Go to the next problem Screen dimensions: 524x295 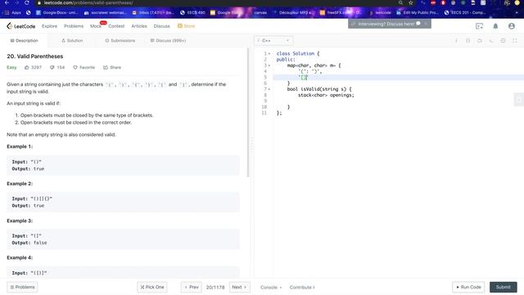(x=239, y=287)
